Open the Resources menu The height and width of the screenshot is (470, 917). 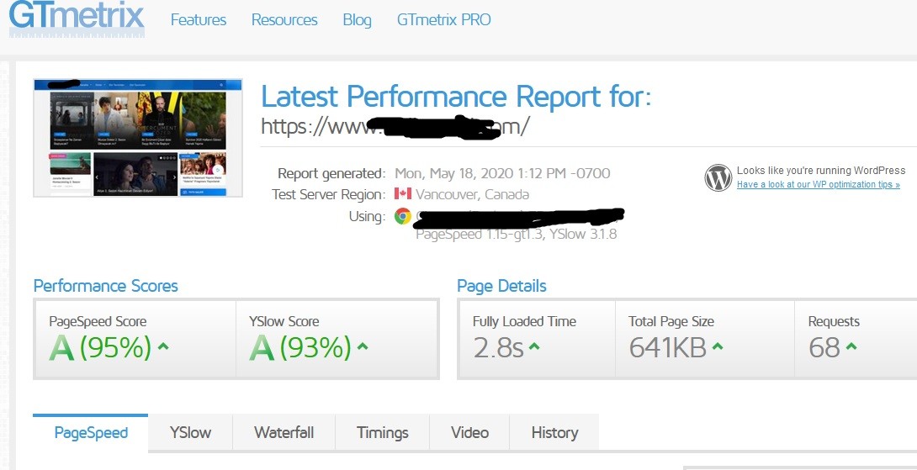[284, 20]
